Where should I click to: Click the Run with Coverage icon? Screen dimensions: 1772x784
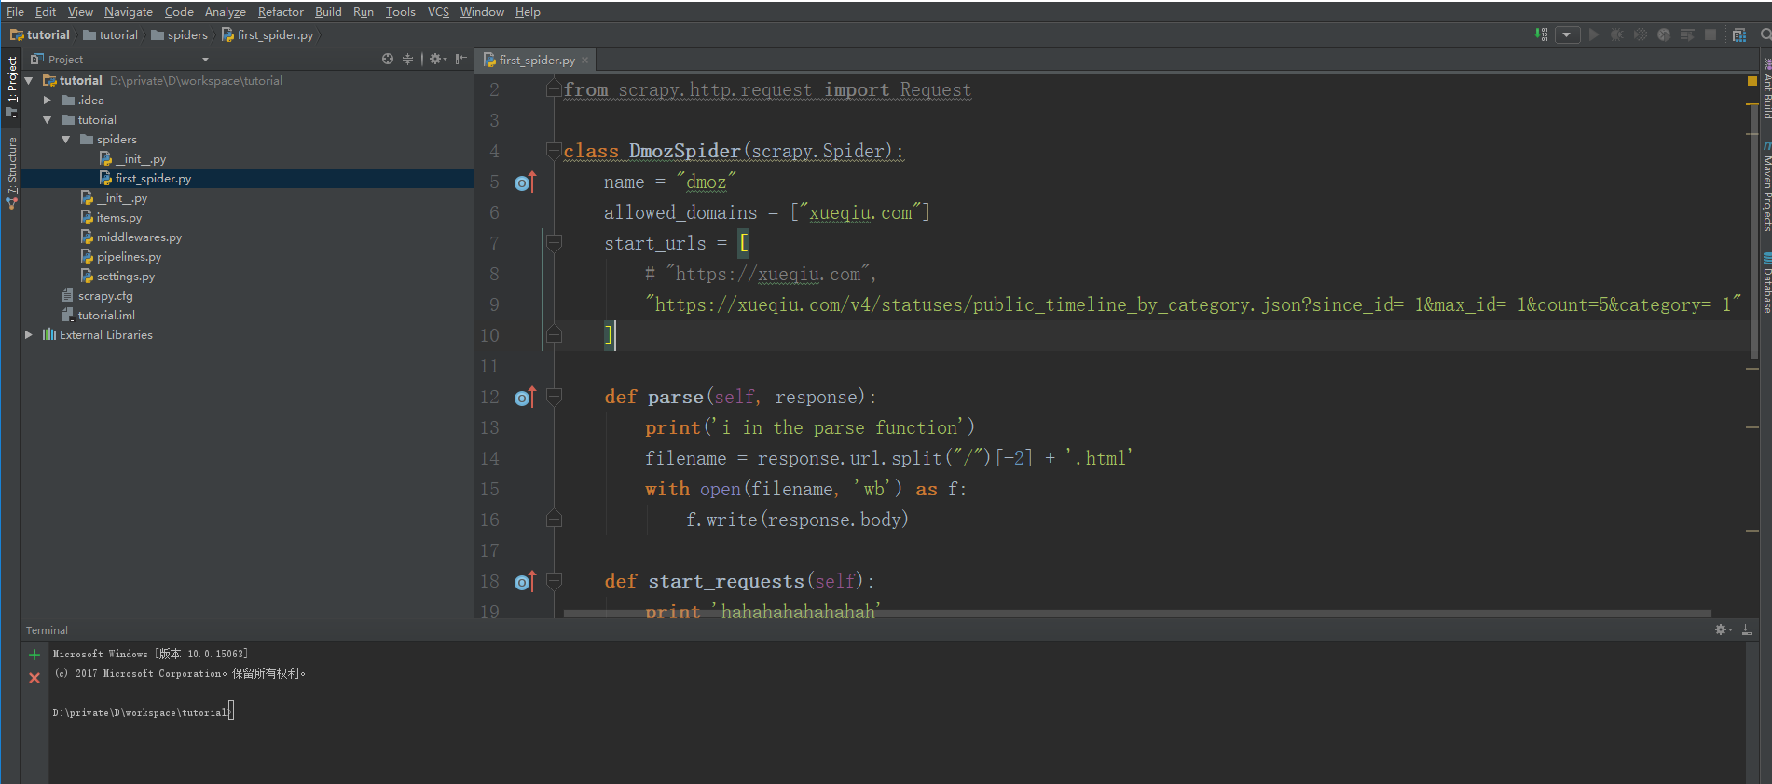(x=1640, y=34)
